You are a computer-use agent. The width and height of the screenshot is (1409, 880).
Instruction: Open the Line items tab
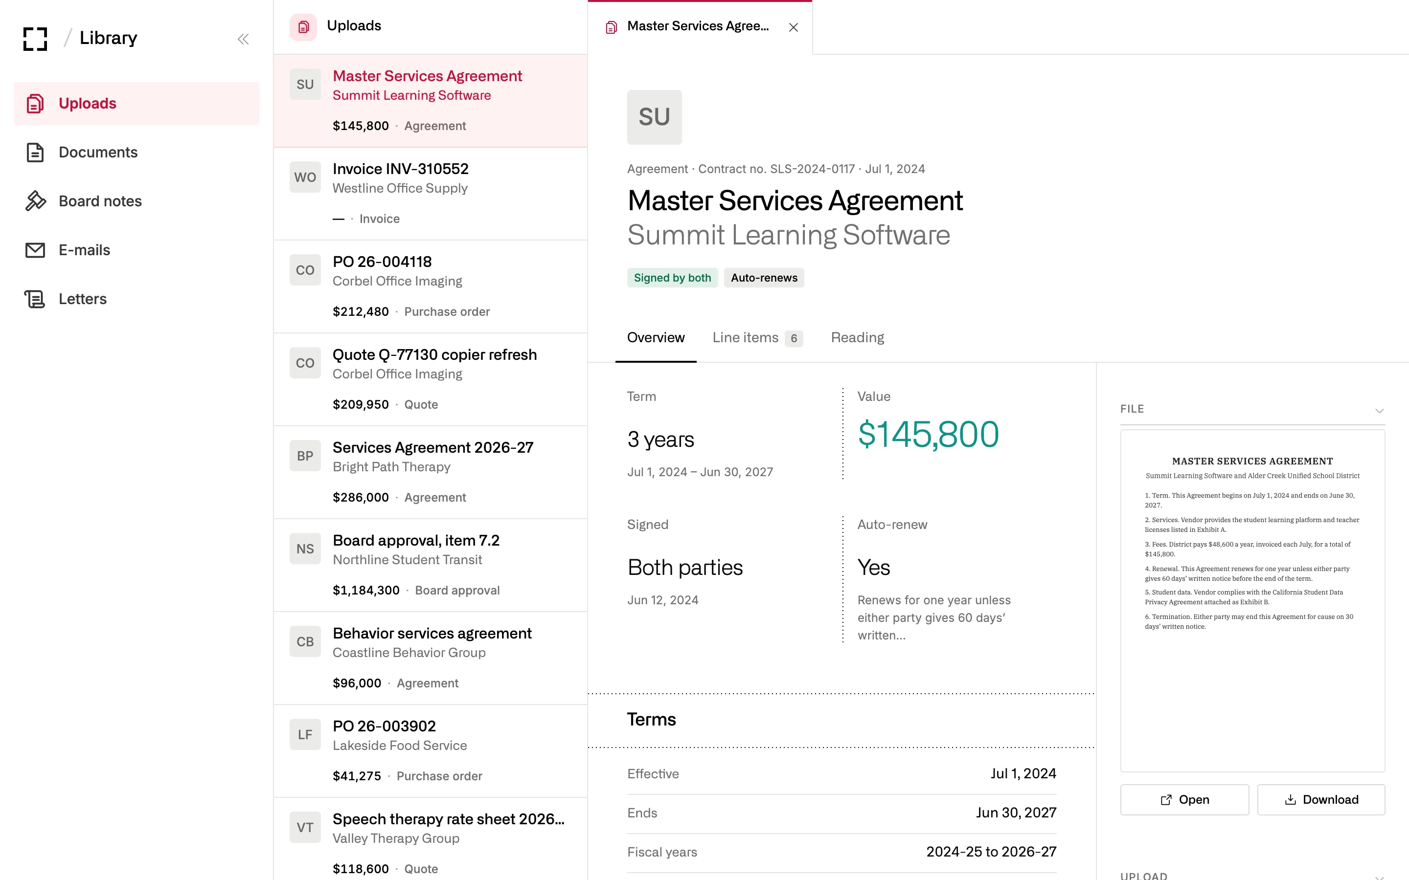[757, 337]
